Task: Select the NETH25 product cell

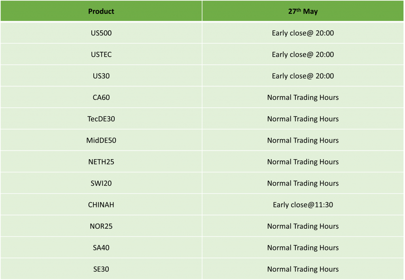Action: click(x=101, y=162)
